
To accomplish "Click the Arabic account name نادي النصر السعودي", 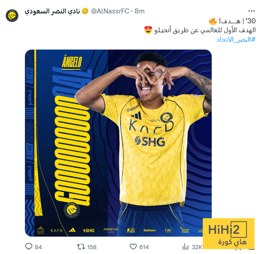I will tap(52, 11).
